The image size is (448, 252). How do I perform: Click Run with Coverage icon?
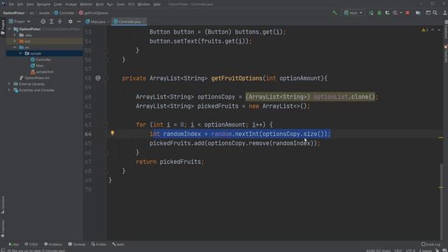pos(387,13)
